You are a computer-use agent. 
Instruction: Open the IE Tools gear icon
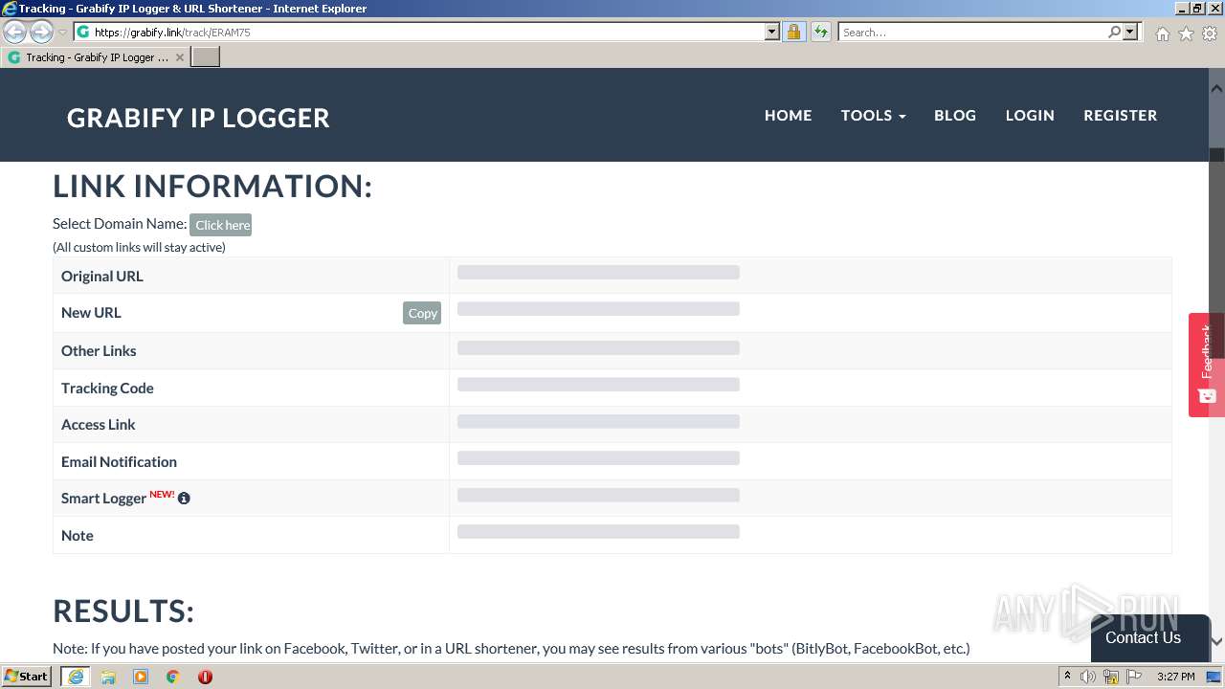click(1210, 33)
